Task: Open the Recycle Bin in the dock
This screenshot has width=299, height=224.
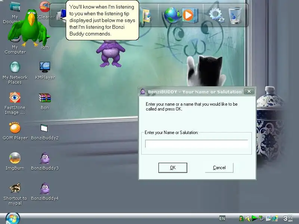Action: (235, 15)
